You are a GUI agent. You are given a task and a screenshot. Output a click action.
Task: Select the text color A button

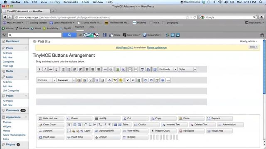pyautogui.click(x=109, y=80)
